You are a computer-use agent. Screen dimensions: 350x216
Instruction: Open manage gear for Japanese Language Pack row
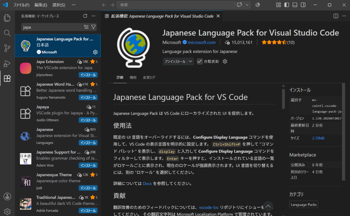pyautogui.click(x=95, y=52)
